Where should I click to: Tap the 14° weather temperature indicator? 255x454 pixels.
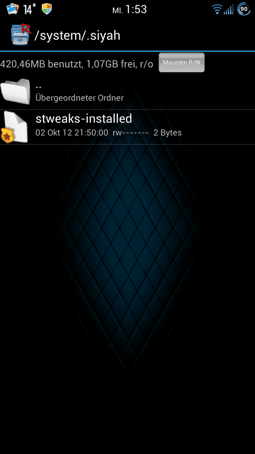pos(29,9)
